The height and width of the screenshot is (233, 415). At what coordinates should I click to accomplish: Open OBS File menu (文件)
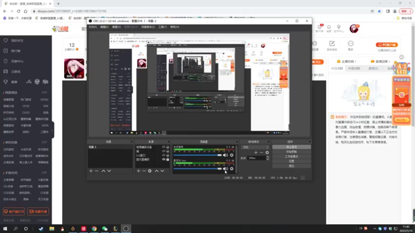[x=93, y=27]
